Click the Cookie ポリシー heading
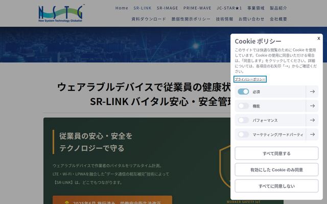Screen dimensions: 327x204 tap(258, 41)
